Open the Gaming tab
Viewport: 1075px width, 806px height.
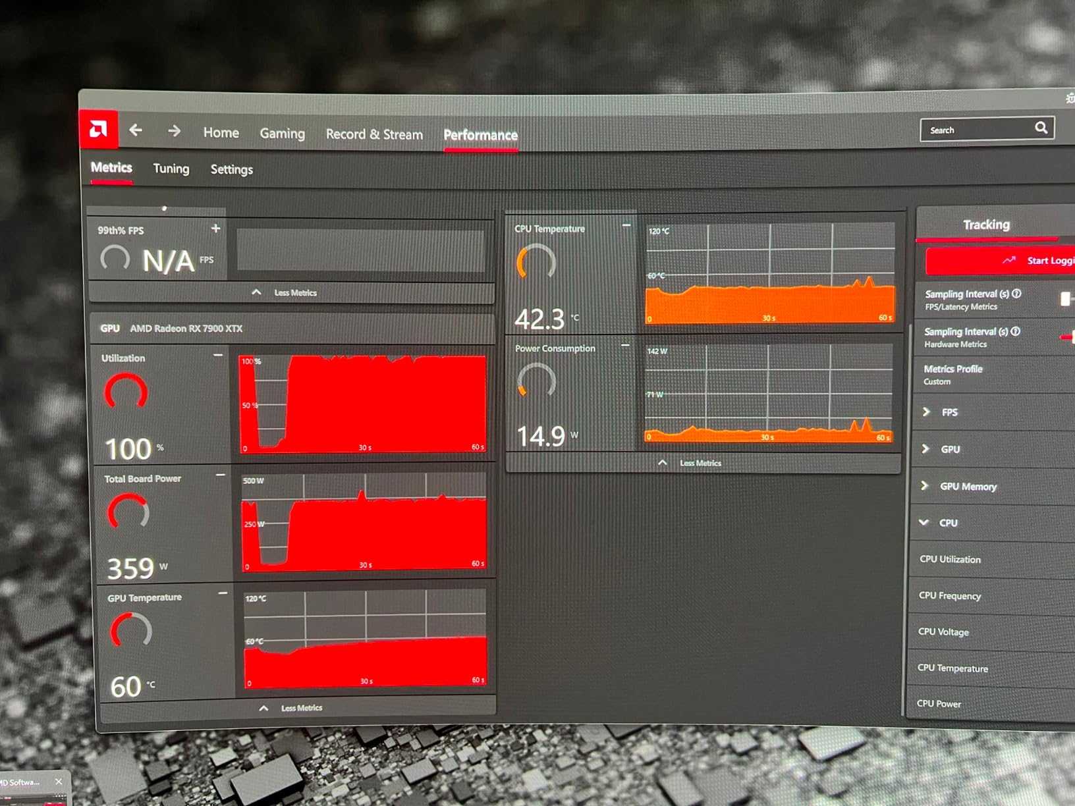coord(283,134)
